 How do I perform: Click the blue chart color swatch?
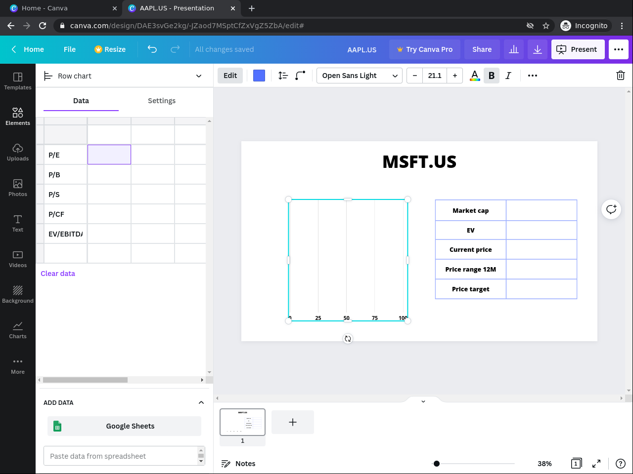click(259, 76)
